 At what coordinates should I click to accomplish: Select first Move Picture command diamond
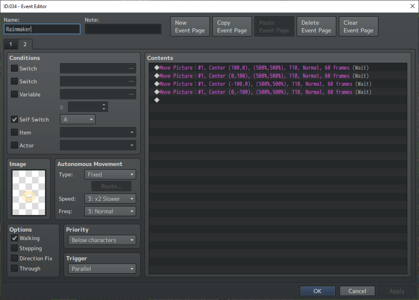(157, 68)
